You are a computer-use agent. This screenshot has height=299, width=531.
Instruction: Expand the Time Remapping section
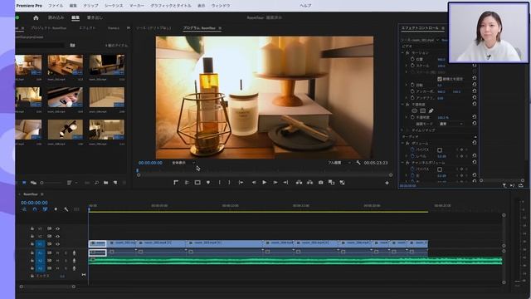point(402,130)
